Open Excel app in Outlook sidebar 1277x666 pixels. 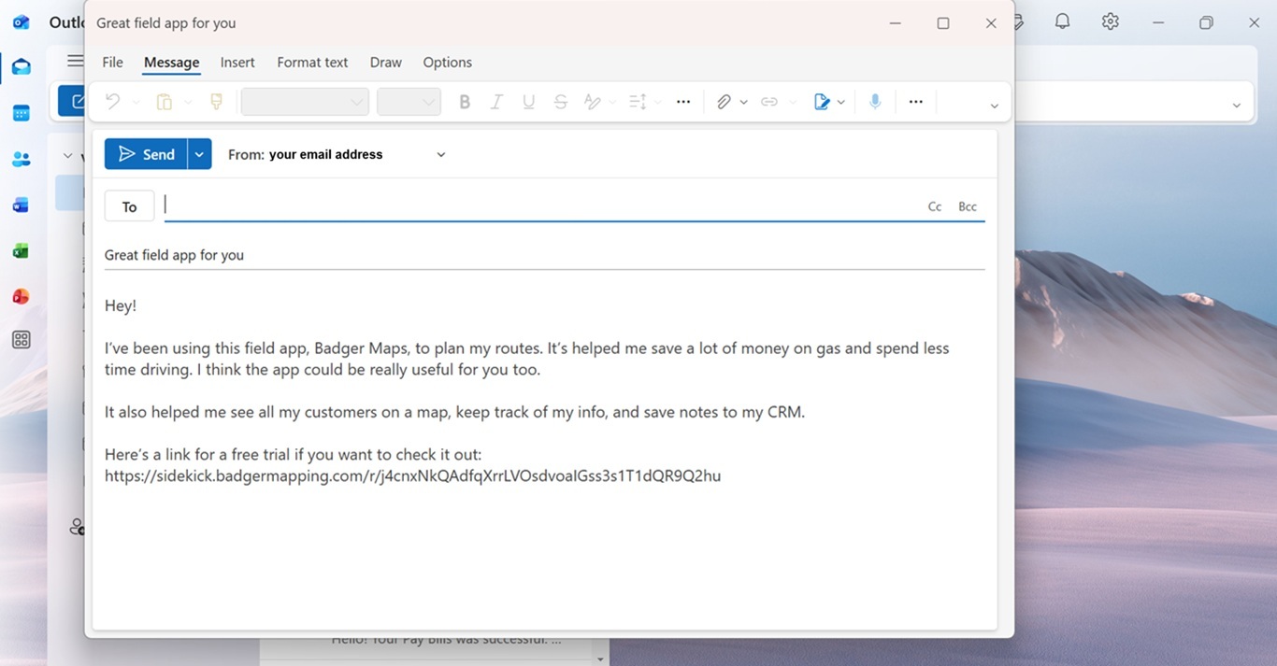(x=21, y=250)
